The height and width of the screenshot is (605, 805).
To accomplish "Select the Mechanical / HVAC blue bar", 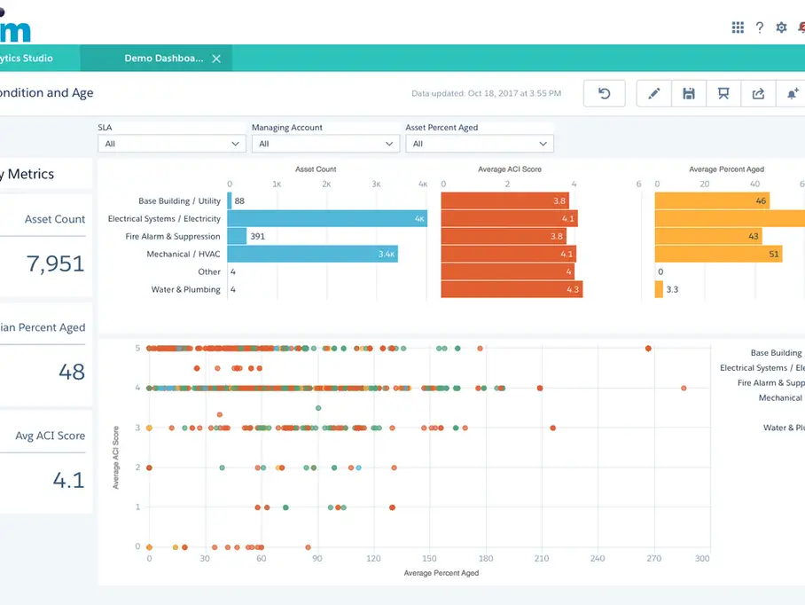I will (312, 255).
